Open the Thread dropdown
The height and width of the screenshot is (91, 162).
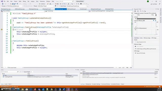click(x=46, y=6)
